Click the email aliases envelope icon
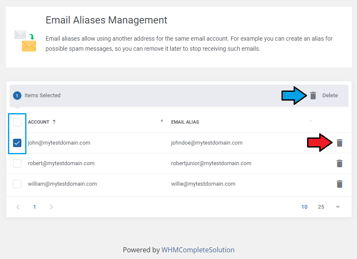Screen dimensions: 357x259 click(x=25, y=41)
